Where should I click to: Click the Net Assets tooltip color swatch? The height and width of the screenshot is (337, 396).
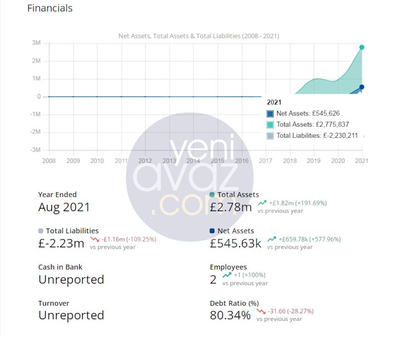270,113
